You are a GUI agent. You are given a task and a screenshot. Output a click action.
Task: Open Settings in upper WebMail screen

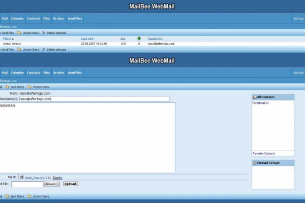[298, 19]
